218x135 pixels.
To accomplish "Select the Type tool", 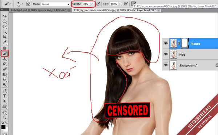I will [x=4, y=96].
